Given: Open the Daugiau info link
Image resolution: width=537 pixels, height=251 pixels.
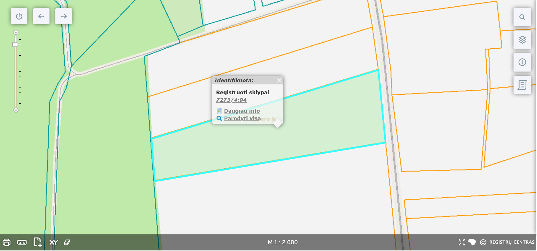Looking at the screenshot, I should click(242, 111).
